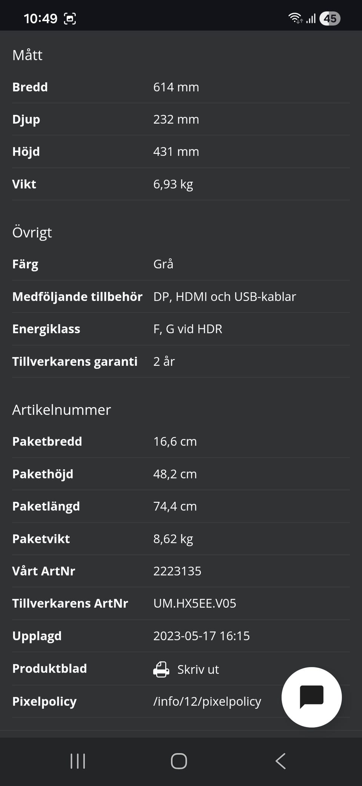Tap the Upplagd date 2023-05-17
The image size is (362, 786).
(202, 636)
